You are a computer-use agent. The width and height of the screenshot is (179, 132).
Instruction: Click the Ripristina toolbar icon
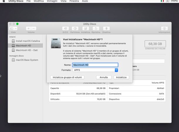(96, 29)
